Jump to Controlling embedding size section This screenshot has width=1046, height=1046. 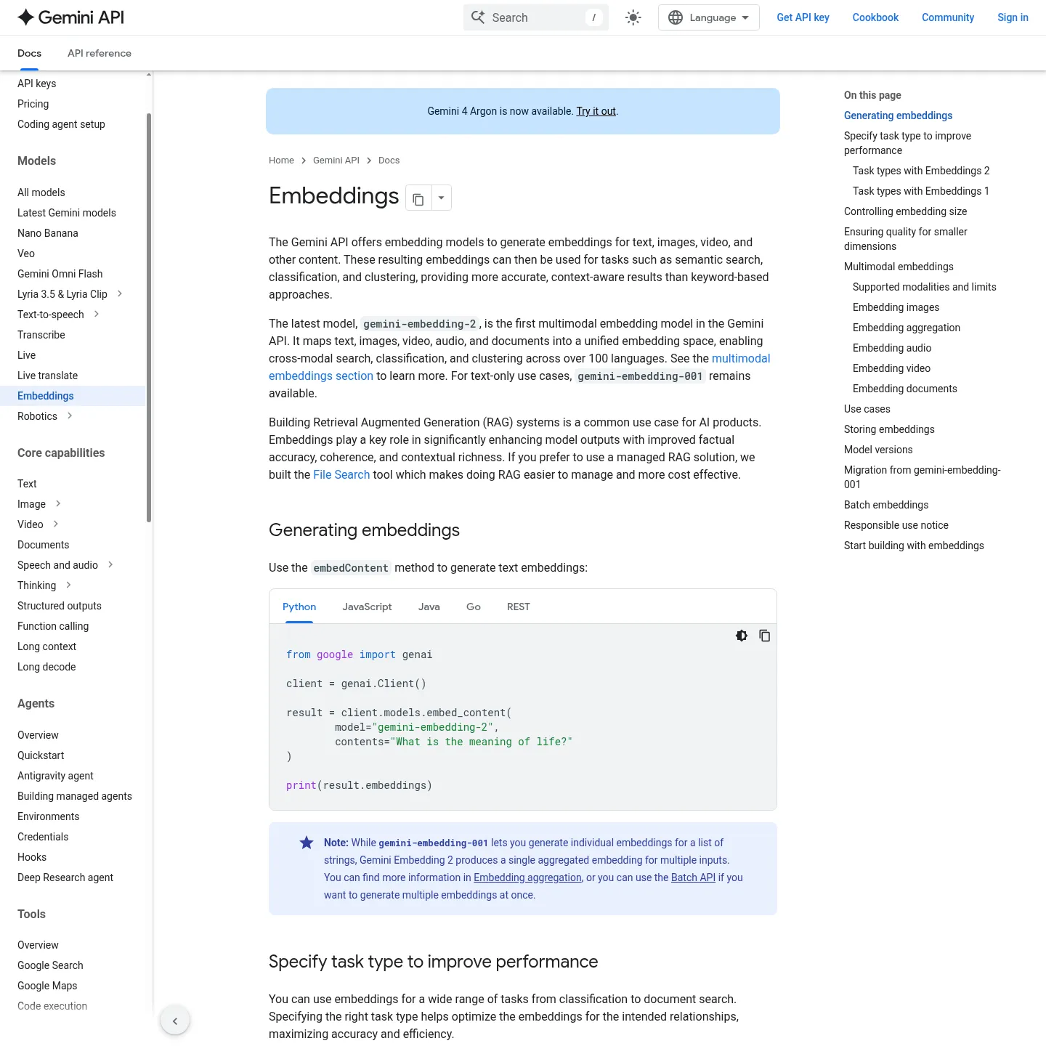[905, 211]
